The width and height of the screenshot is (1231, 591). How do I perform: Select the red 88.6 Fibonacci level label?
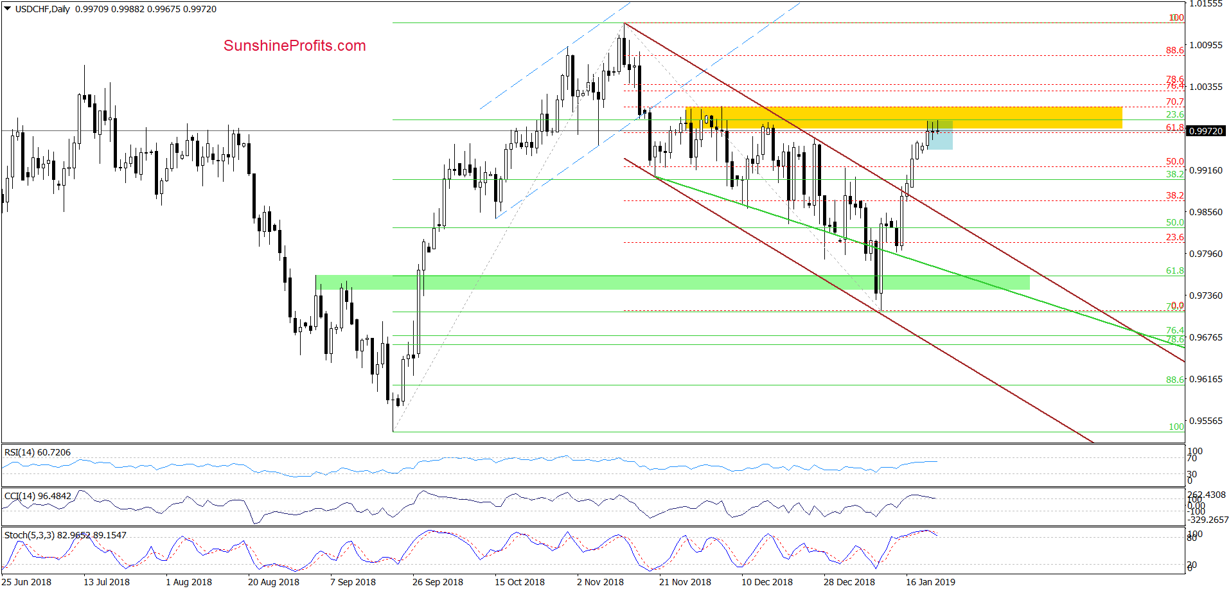(x=1175, y=50)
